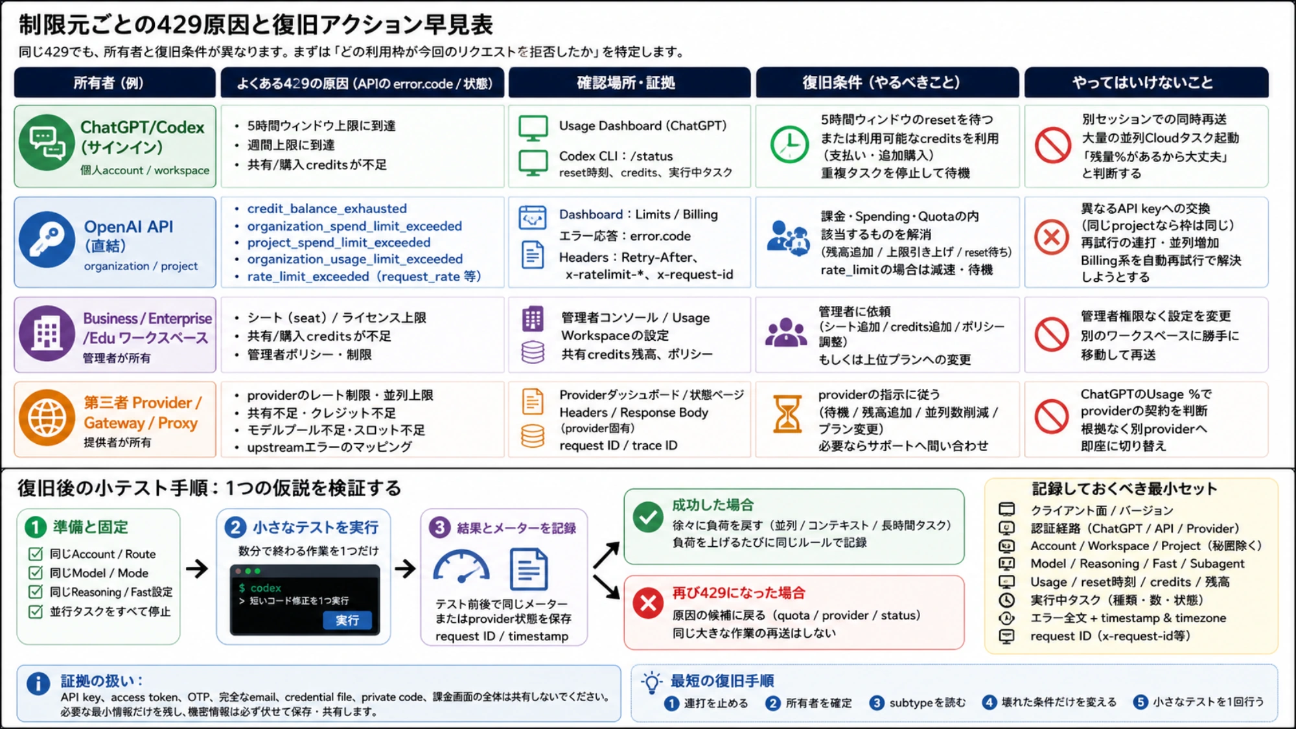Click the よくある429の原因 column header
The image size is (1296, 729).
tap(362, 82)
